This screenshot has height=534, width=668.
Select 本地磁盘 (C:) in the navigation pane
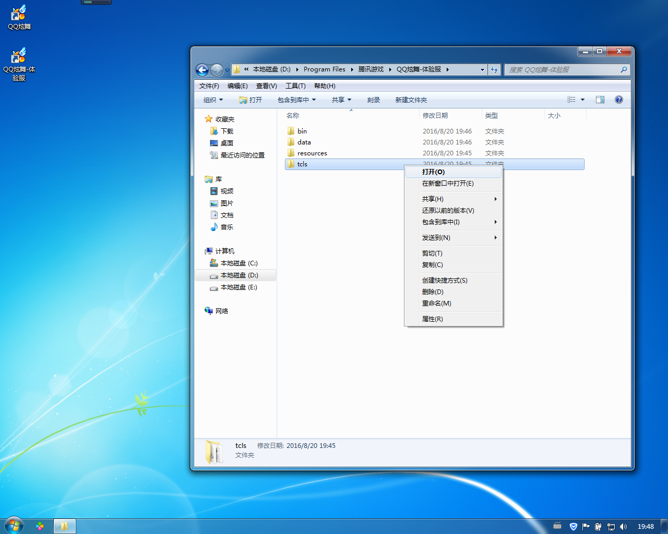(x=234, y=263)
